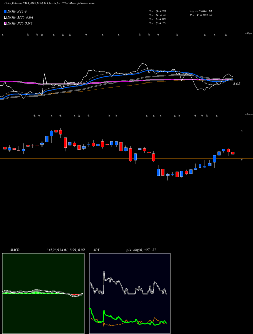Click the ADX values '(14 day) 6, +27, -27'
The image size is (253, 334).
pyautogui.click(x=141, y=250)
